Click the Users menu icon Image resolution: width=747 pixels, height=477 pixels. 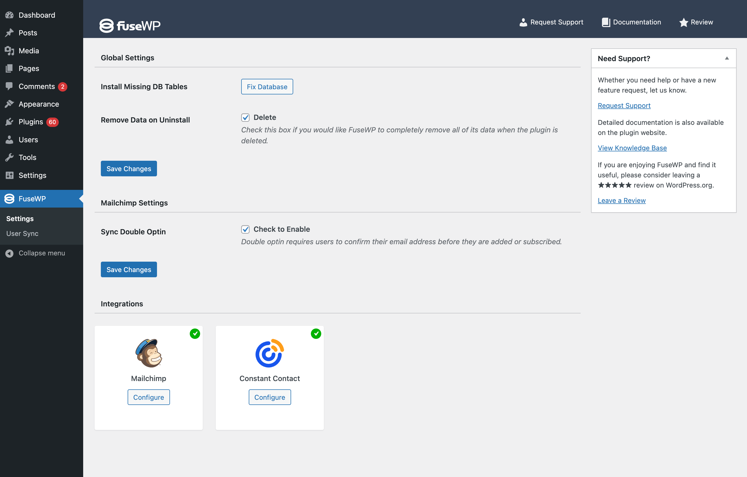coord(9,139)
